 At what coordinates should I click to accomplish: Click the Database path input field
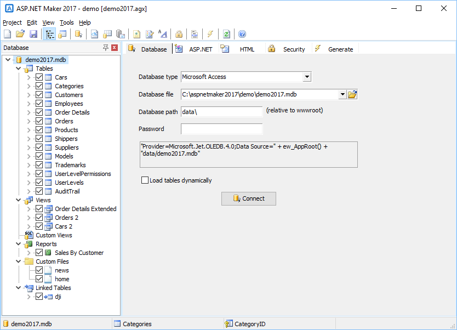tap(221, 112)
